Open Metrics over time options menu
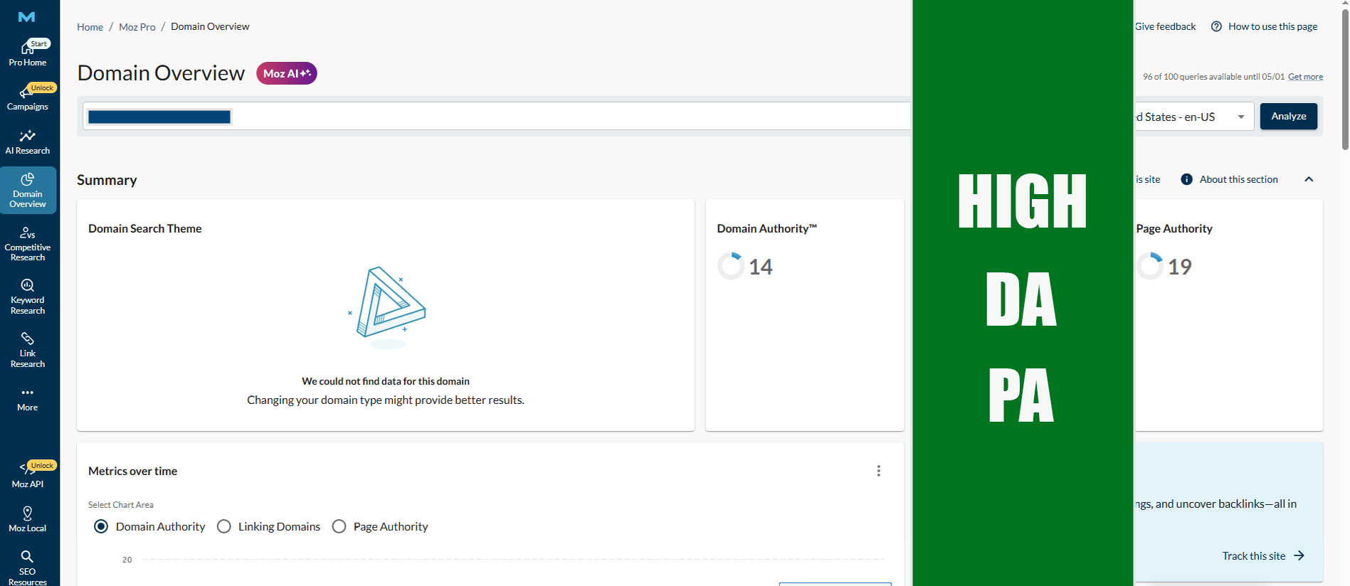 coord(879,471)
